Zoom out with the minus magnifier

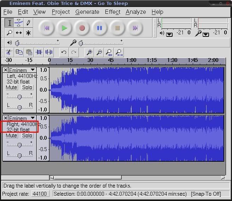coord(99,52)
